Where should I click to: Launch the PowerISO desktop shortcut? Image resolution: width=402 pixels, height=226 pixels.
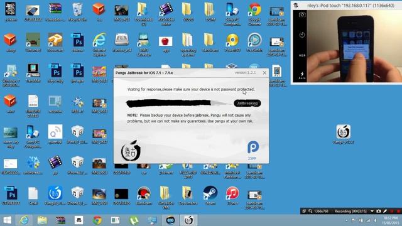(232, 43)
